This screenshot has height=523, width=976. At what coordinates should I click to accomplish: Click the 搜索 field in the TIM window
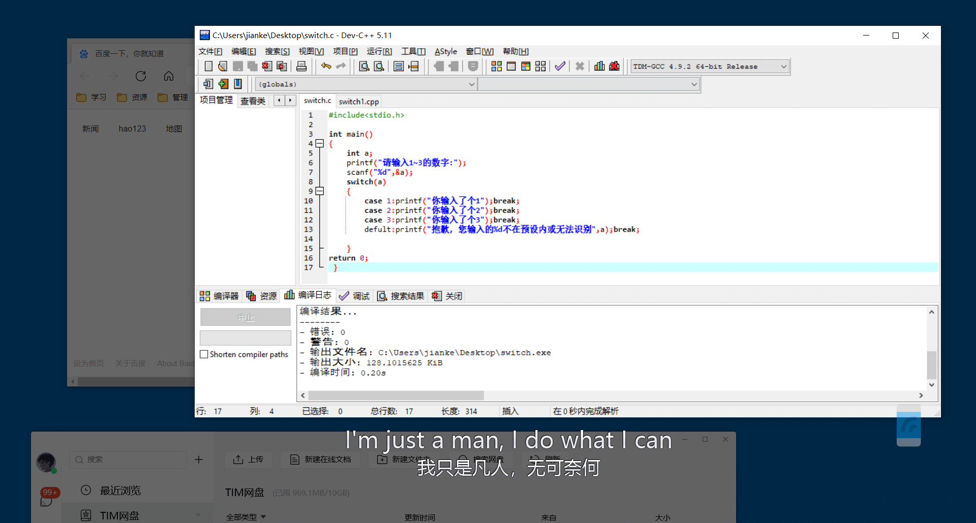[128, 460]
